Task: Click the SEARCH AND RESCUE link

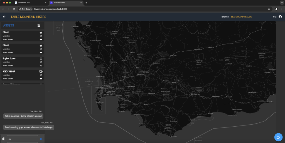Action: (x=241, y=17)
